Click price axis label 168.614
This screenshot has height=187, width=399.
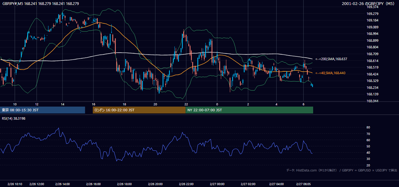tap(372, 61)
